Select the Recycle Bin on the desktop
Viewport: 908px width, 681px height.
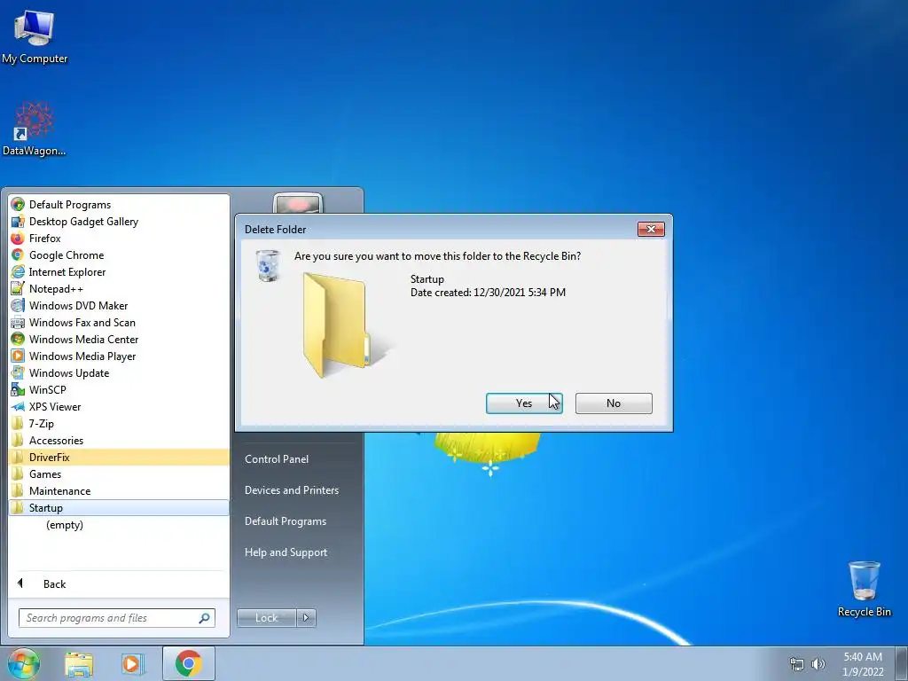(x=864, y=589)
